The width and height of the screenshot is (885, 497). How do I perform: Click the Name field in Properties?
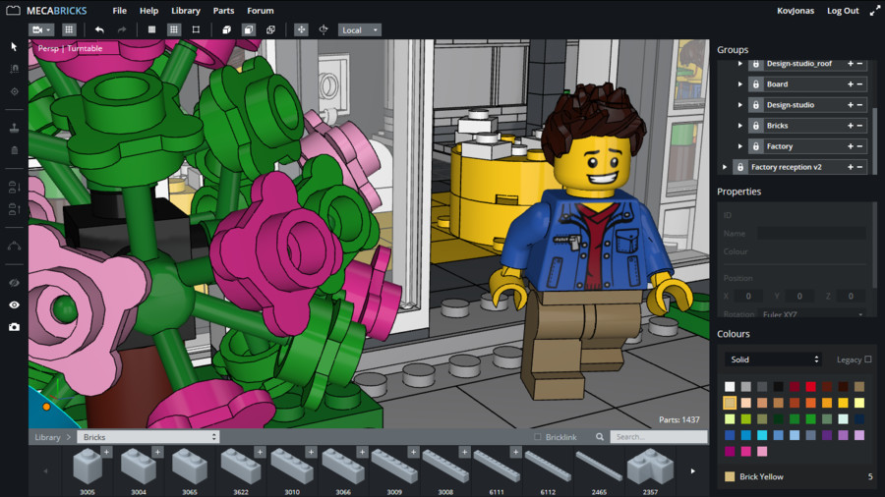click(811, 234)
